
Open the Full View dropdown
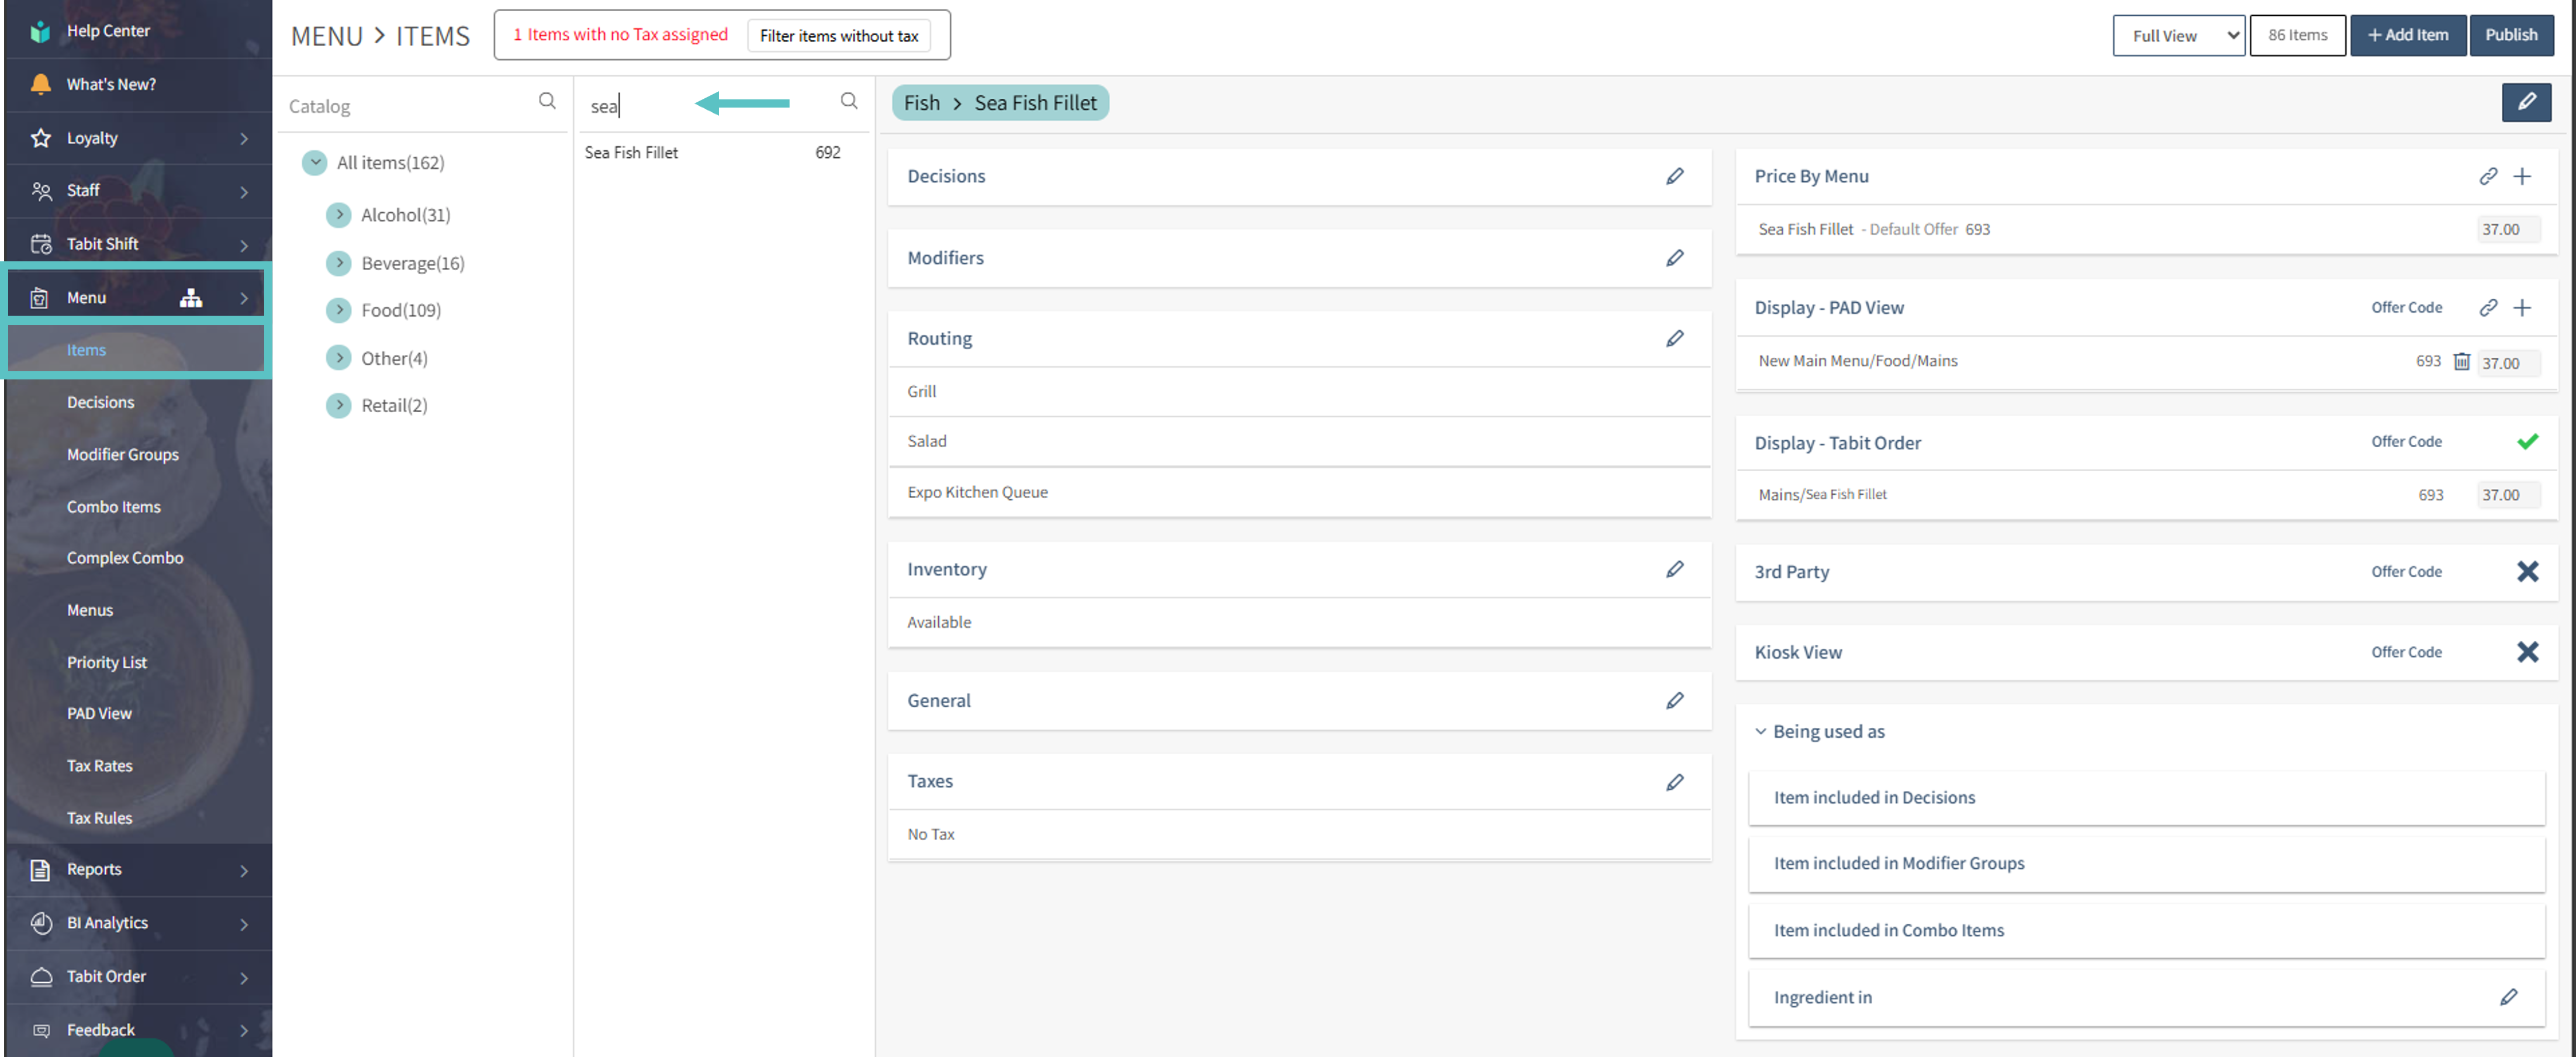(x=2178, y=35)
